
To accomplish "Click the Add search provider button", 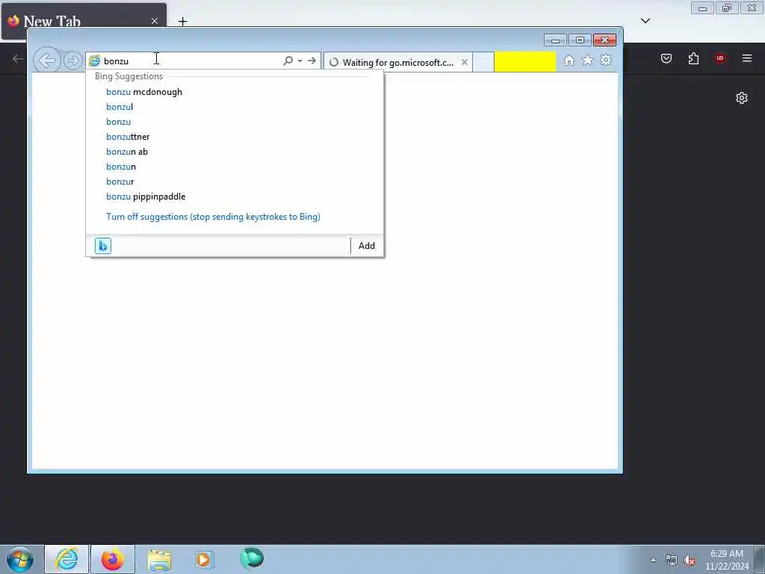I will (x=367, y=245).
